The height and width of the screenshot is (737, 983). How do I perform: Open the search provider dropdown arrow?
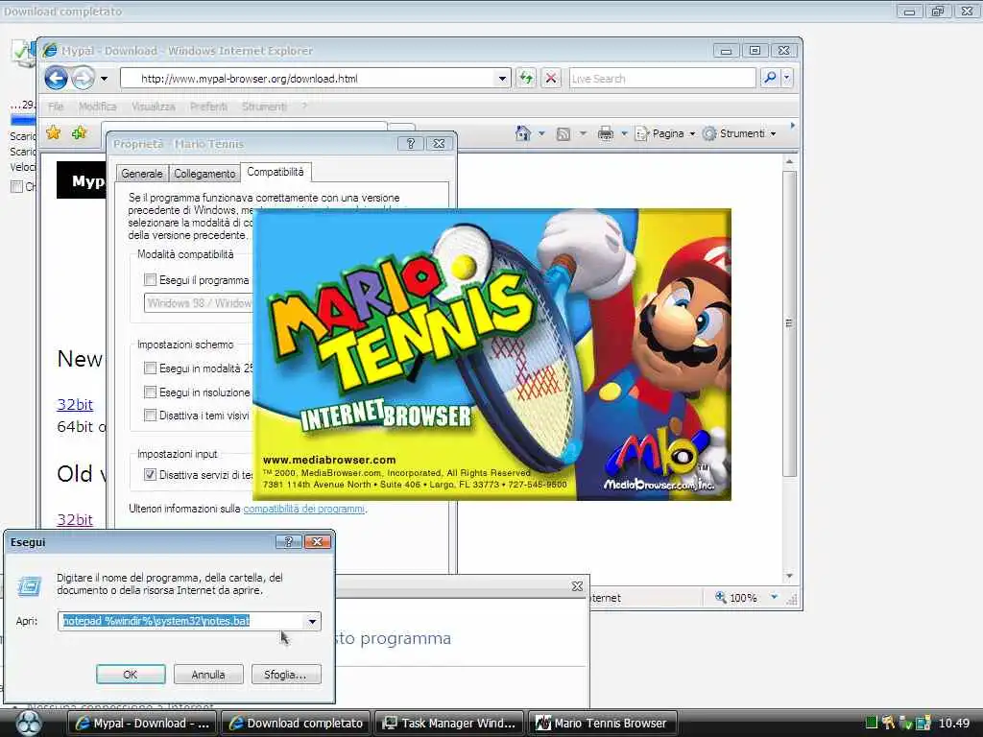click(x=787, y=79)
